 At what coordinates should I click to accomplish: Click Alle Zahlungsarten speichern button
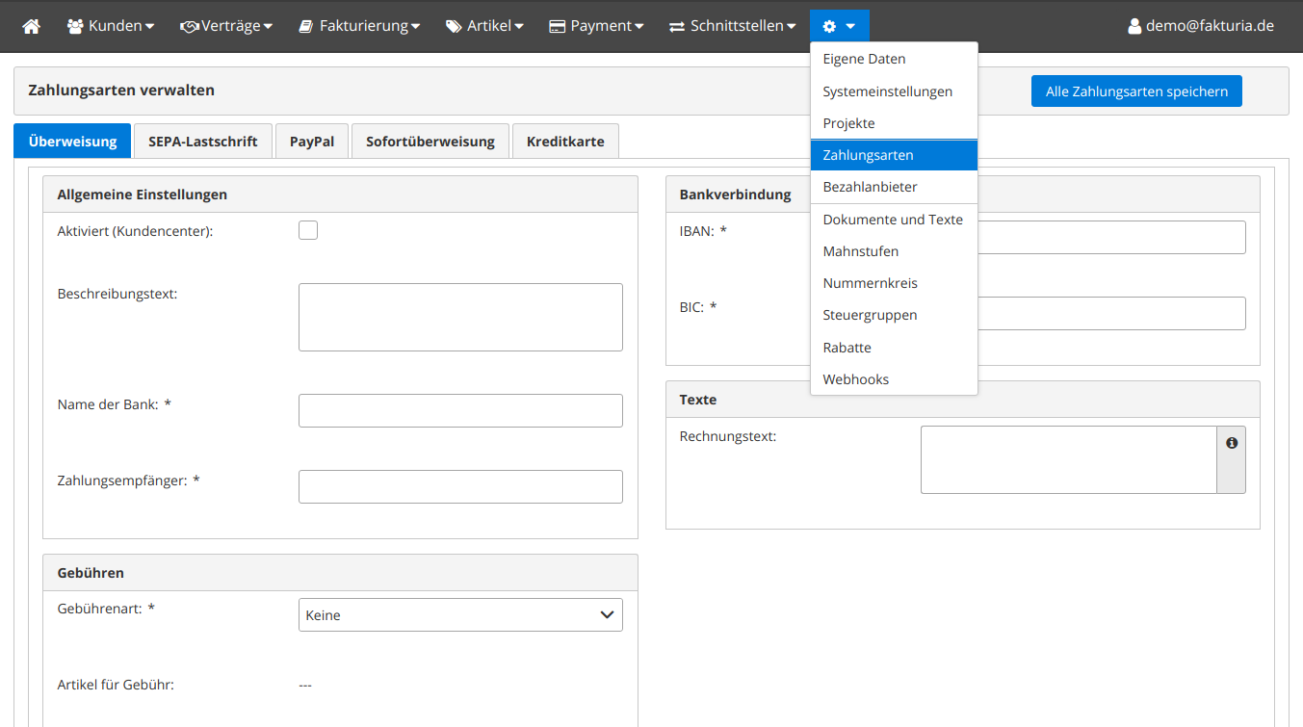pyautogui.click(x=1136, y=91)
